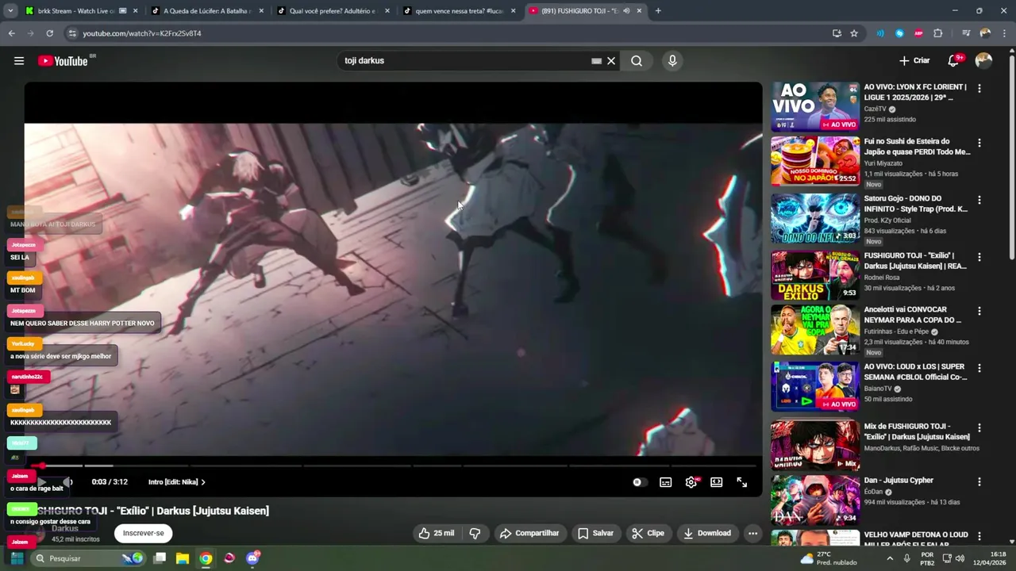Subscribe using the Inscrever-se button
This screenshot has width=1016, height=571.
(143, 533)
